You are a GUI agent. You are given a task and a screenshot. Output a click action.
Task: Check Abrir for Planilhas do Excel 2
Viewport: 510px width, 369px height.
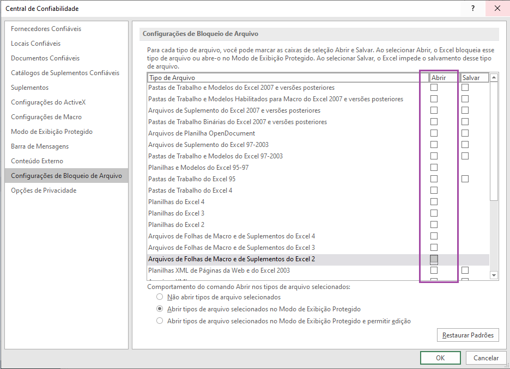tap(434, 224)
